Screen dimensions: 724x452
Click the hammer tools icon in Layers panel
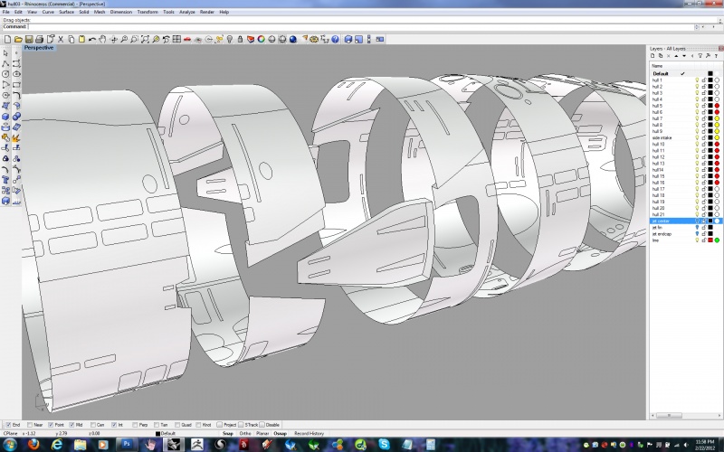pyautogui.click(x=708, y=56)
